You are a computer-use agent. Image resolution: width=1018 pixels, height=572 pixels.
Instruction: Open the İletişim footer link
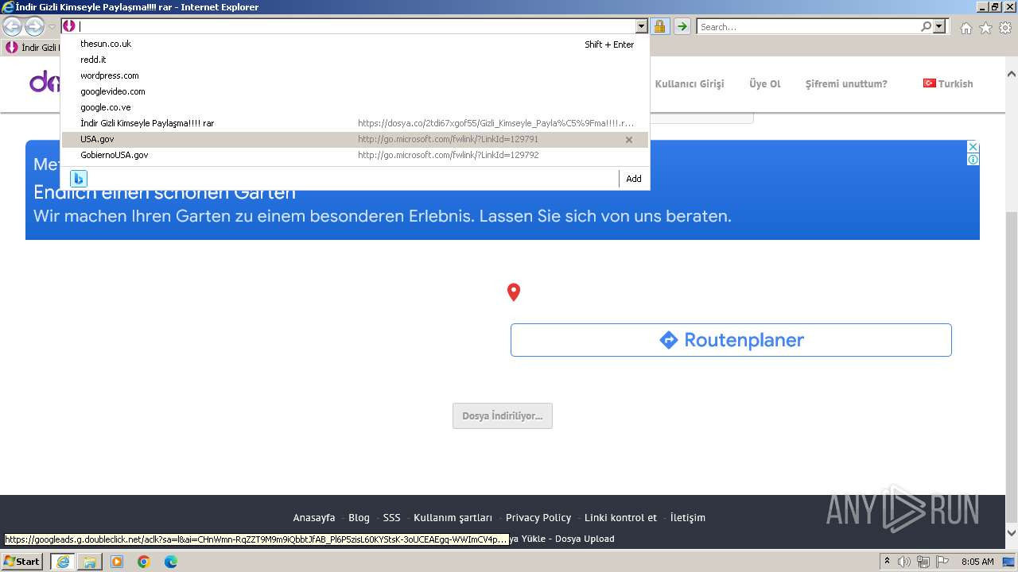pos(688,517)
